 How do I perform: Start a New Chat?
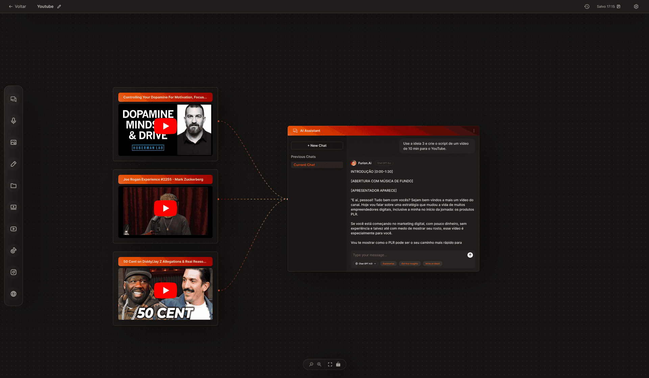pos(317,145)
